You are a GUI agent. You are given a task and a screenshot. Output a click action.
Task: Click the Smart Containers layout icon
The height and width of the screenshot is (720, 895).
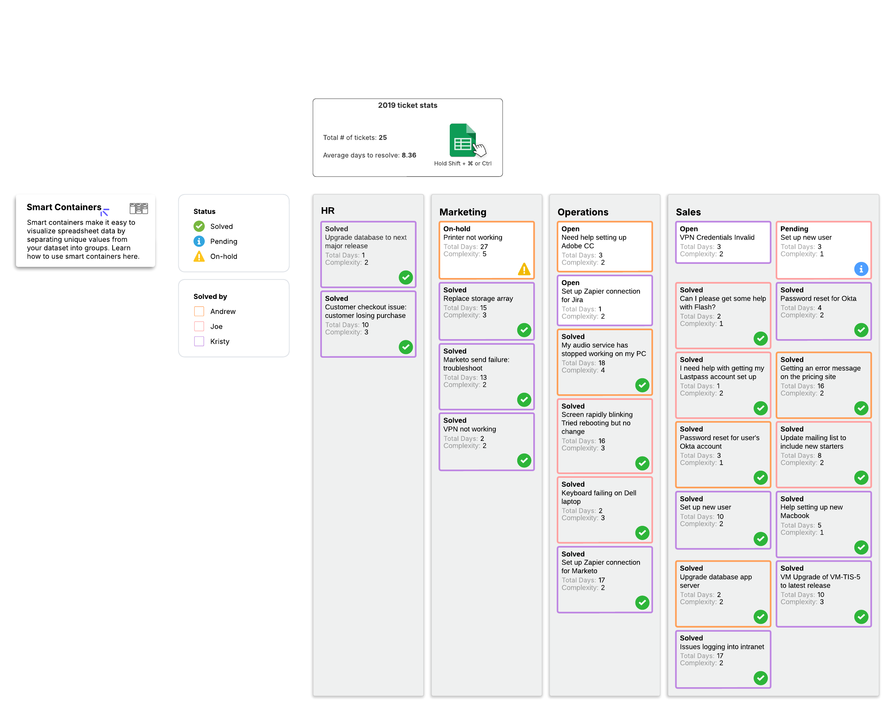click(139, 208)
